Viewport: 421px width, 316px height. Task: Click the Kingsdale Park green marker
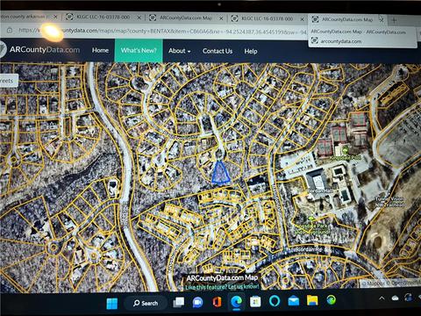(311, 219)
